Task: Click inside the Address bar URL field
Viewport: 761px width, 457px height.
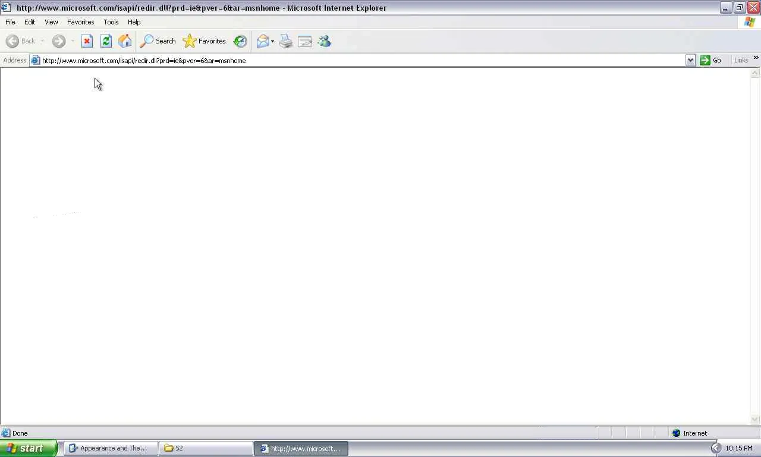Action: pyautogui.click(x=363, y=60)
